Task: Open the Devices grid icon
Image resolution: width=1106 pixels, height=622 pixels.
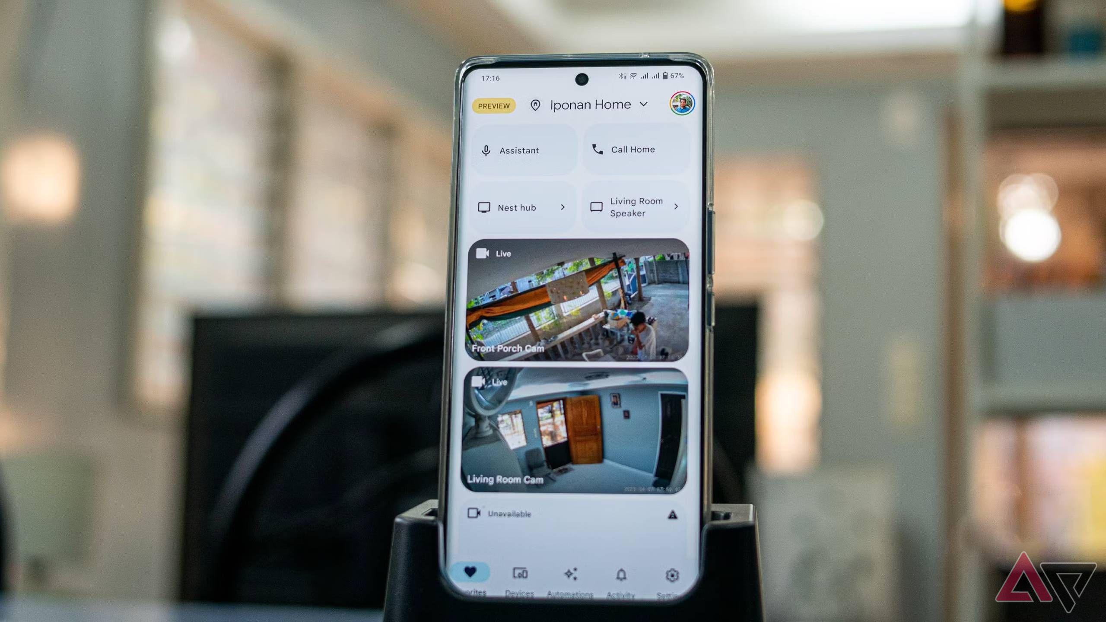Action: pyautogui.click(x=521, y=576)
